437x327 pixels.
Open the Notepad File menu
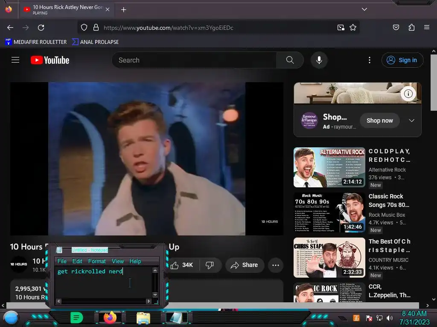(x=62, y=261)
